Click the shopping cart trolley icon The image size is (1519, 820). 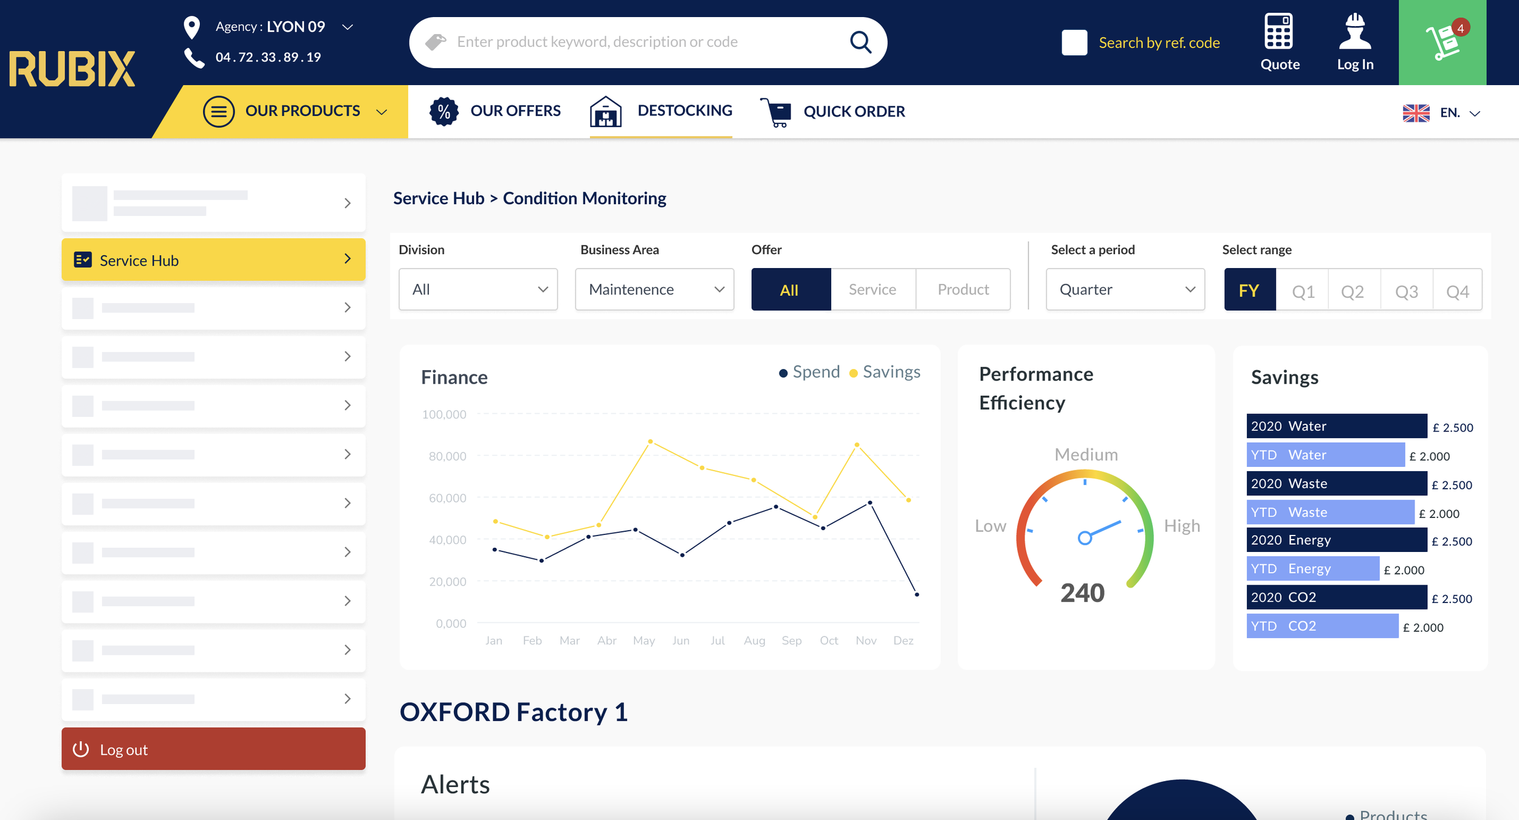(x=1442, y=43)
